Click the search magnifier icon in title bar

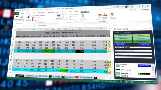pos(81,8)
